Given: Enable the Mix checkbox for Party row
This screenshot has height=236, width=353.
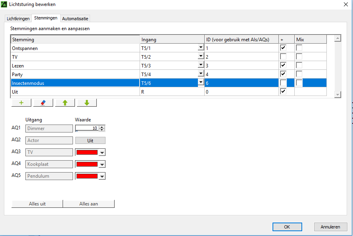Looking at the screenshot, I should 299,74.
